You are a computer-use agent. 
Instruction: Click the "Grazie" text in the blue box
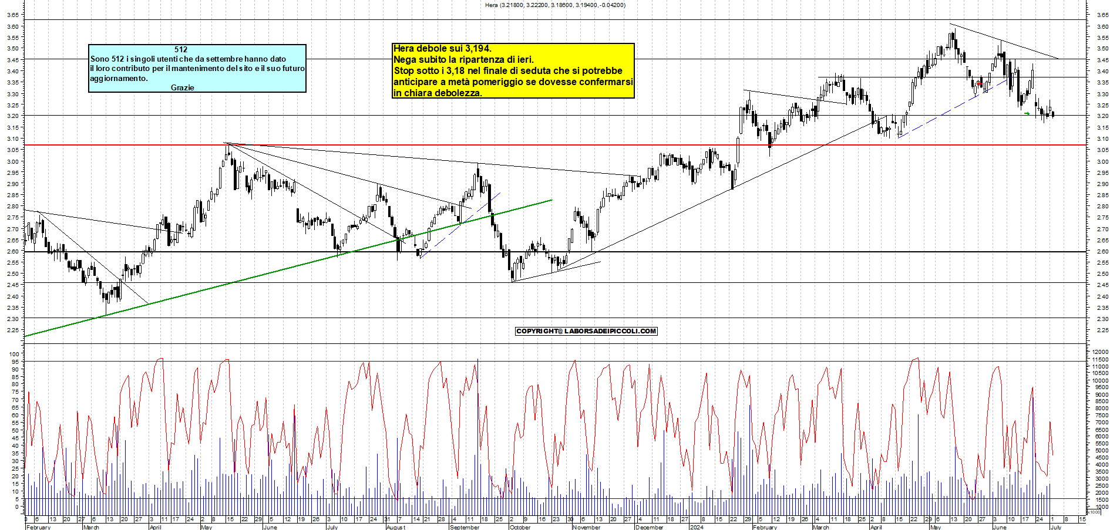[182, 87]
